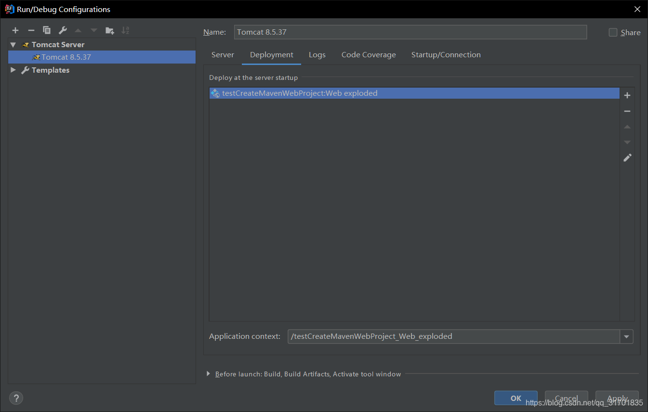Add a deployment artifact with plus
This screenshot has width=648, height=412.
click(627, 95)
